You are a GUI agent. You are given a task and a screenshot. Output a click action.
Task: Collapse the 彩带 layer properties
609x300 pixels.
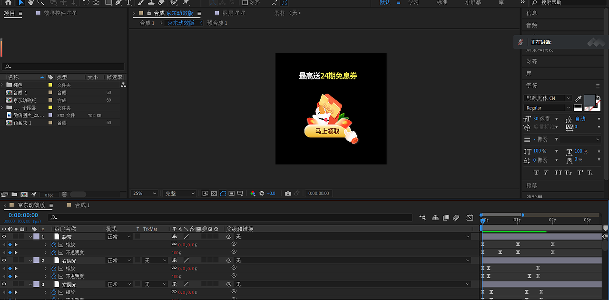pos(31,237)
